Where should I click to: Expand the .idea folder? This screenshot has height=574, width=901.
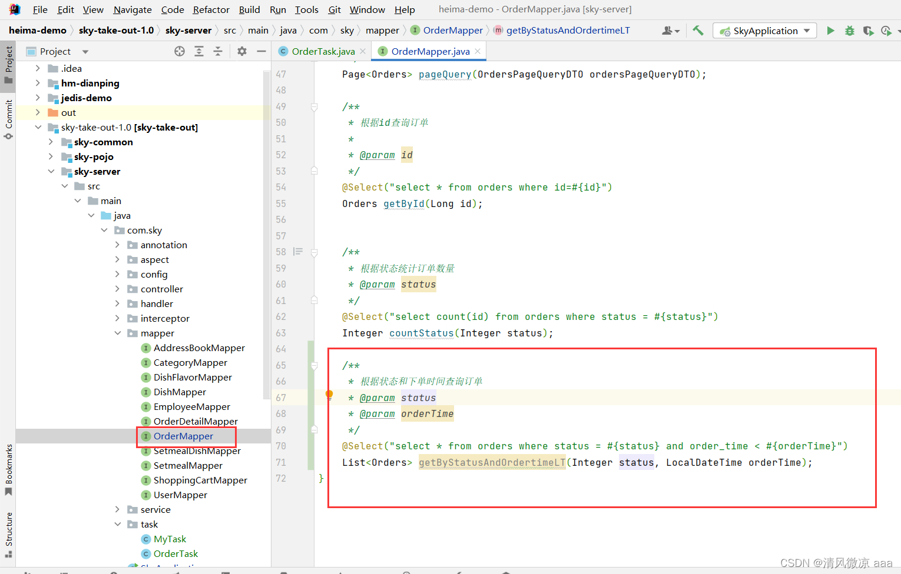[38, 68]
